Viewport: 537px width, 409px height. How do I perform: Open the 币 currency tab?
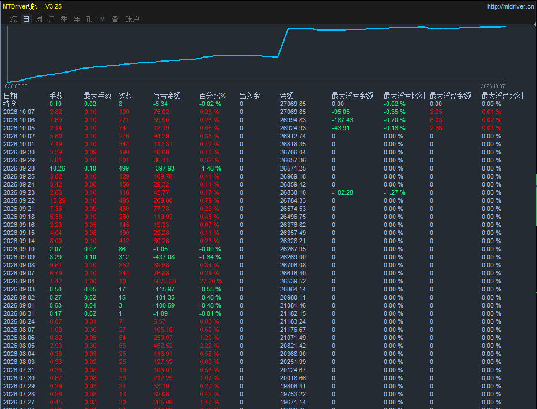(90, 19)
